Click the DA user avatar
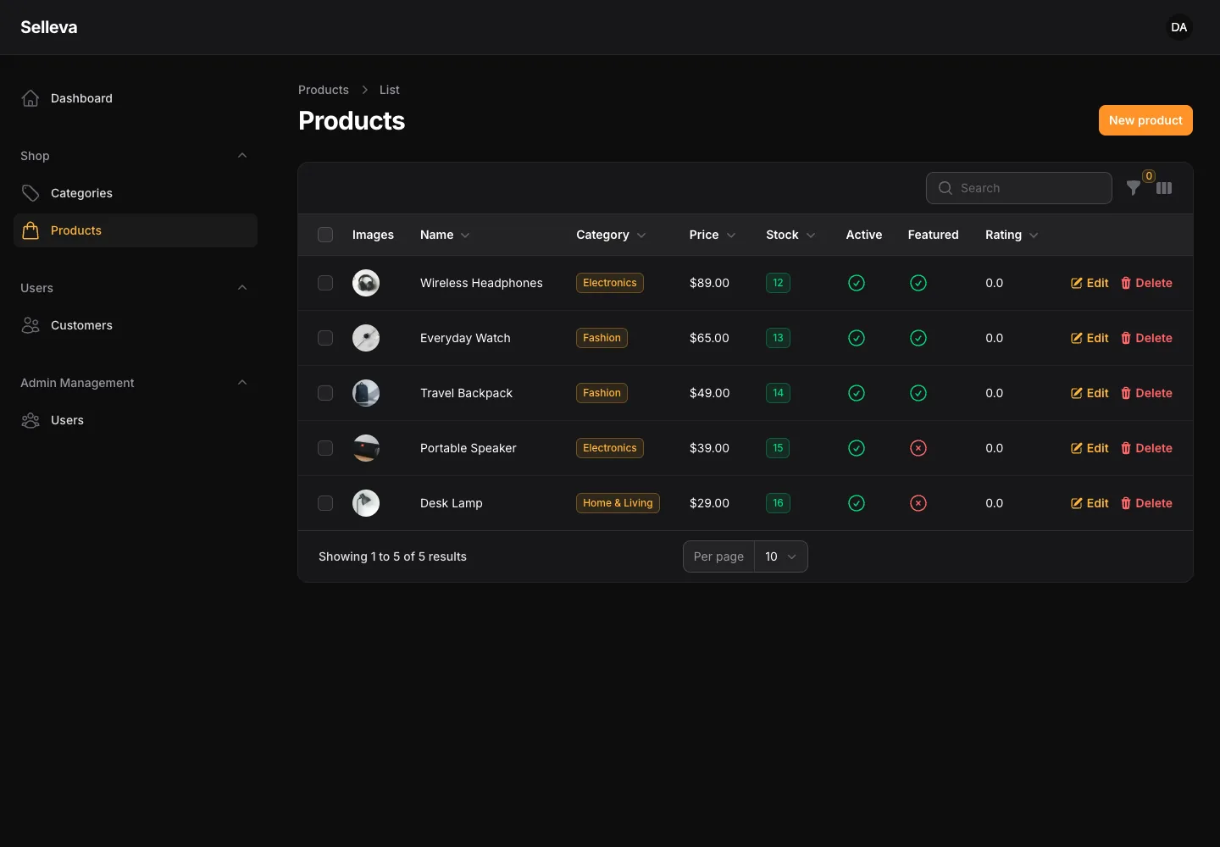 coord(1179,27)
